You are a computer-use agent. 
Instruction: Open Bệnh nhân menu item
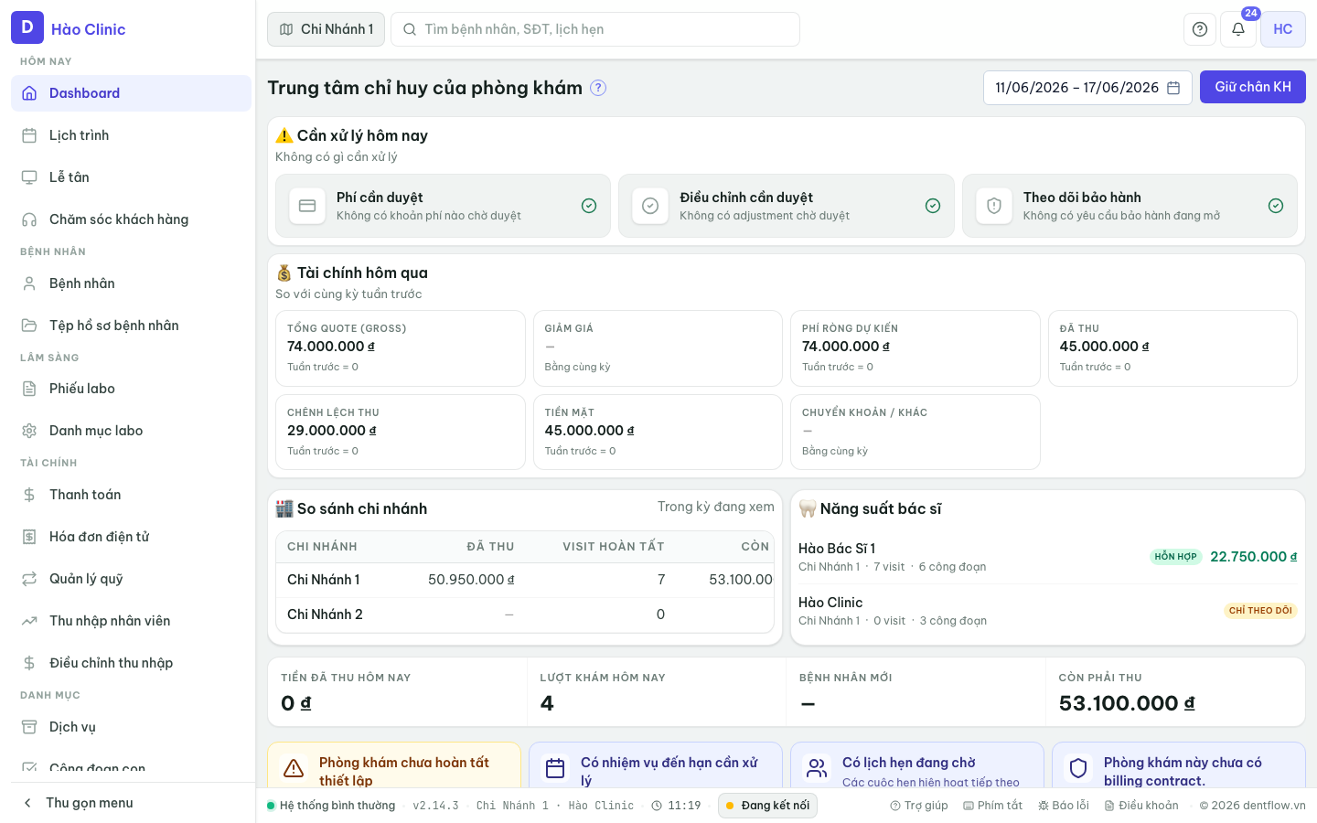tap(131, 283)
